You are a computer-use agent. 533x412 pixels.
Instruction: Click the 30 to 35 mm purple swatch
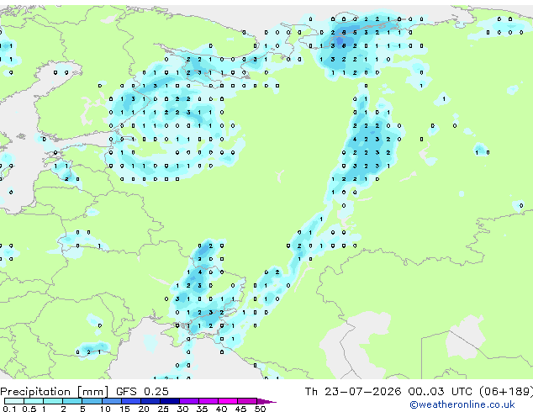(x=189, y=401)
